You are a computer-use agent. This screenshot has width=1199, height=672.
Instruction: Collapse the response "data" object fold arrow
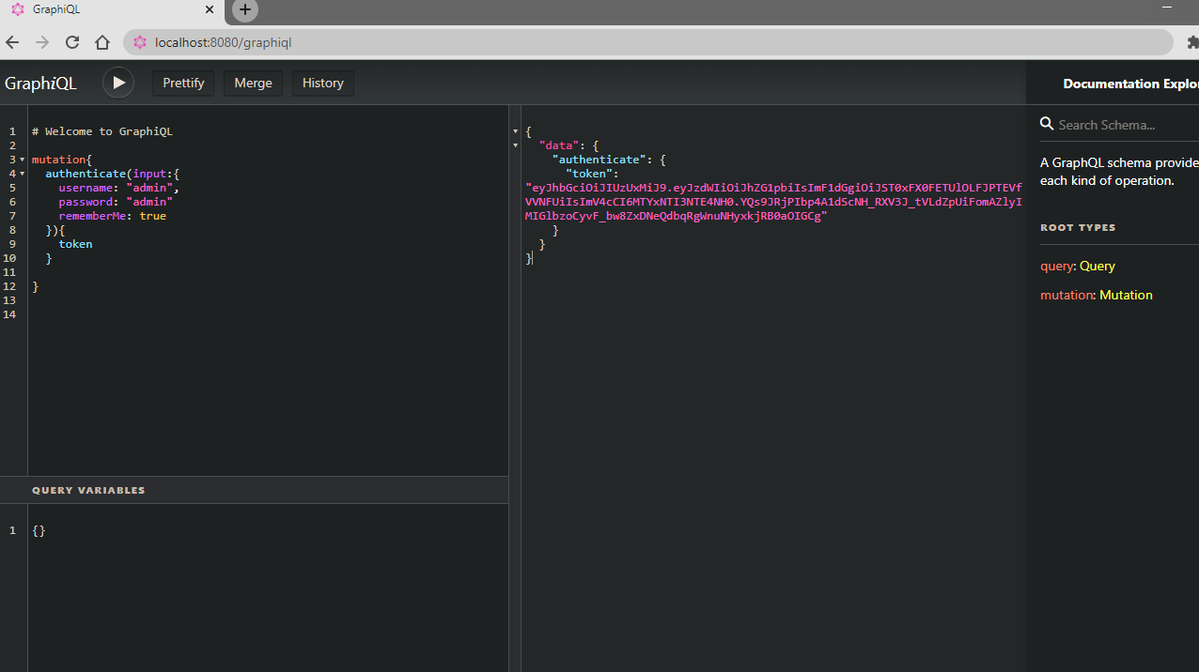[515, 145]
